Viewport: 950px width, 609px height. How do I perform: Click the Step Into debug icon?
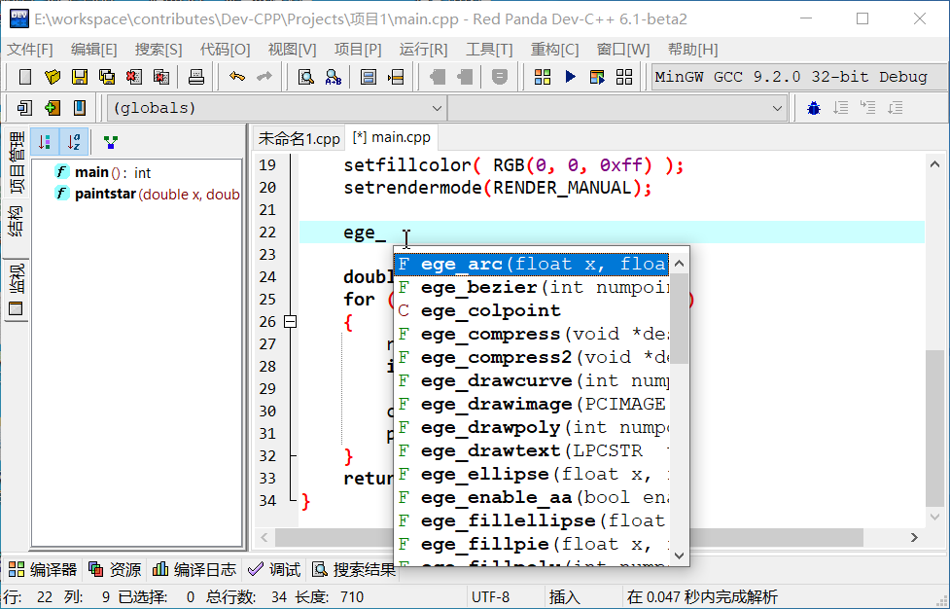[x=868, y=108]
